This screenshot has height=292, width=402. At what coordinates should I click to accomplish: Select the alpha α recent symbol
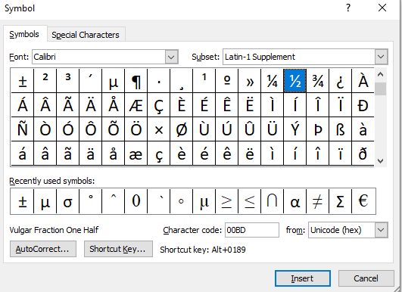294,201
